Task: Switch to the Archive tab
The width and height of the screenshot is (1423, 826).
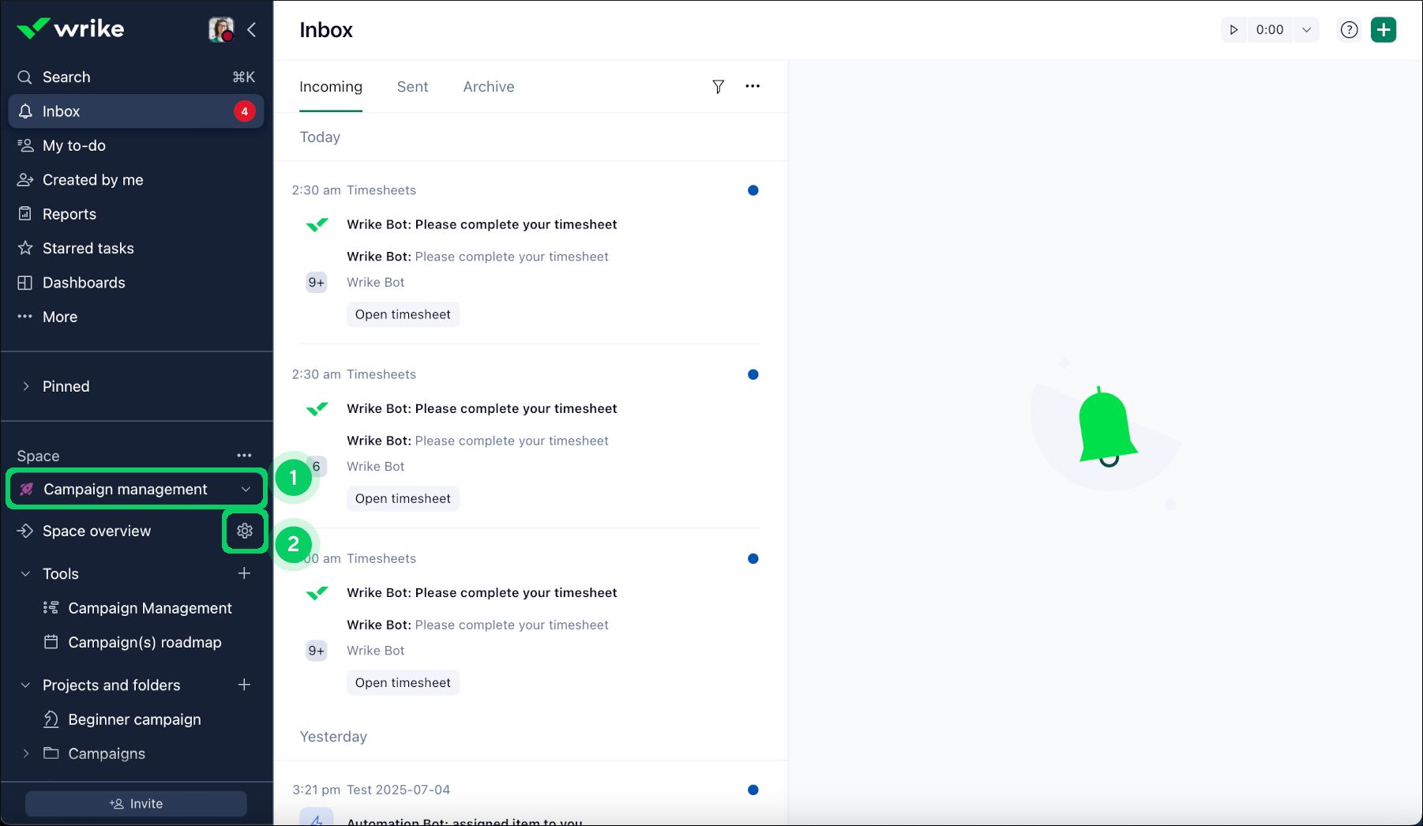Action: (488, 87)
